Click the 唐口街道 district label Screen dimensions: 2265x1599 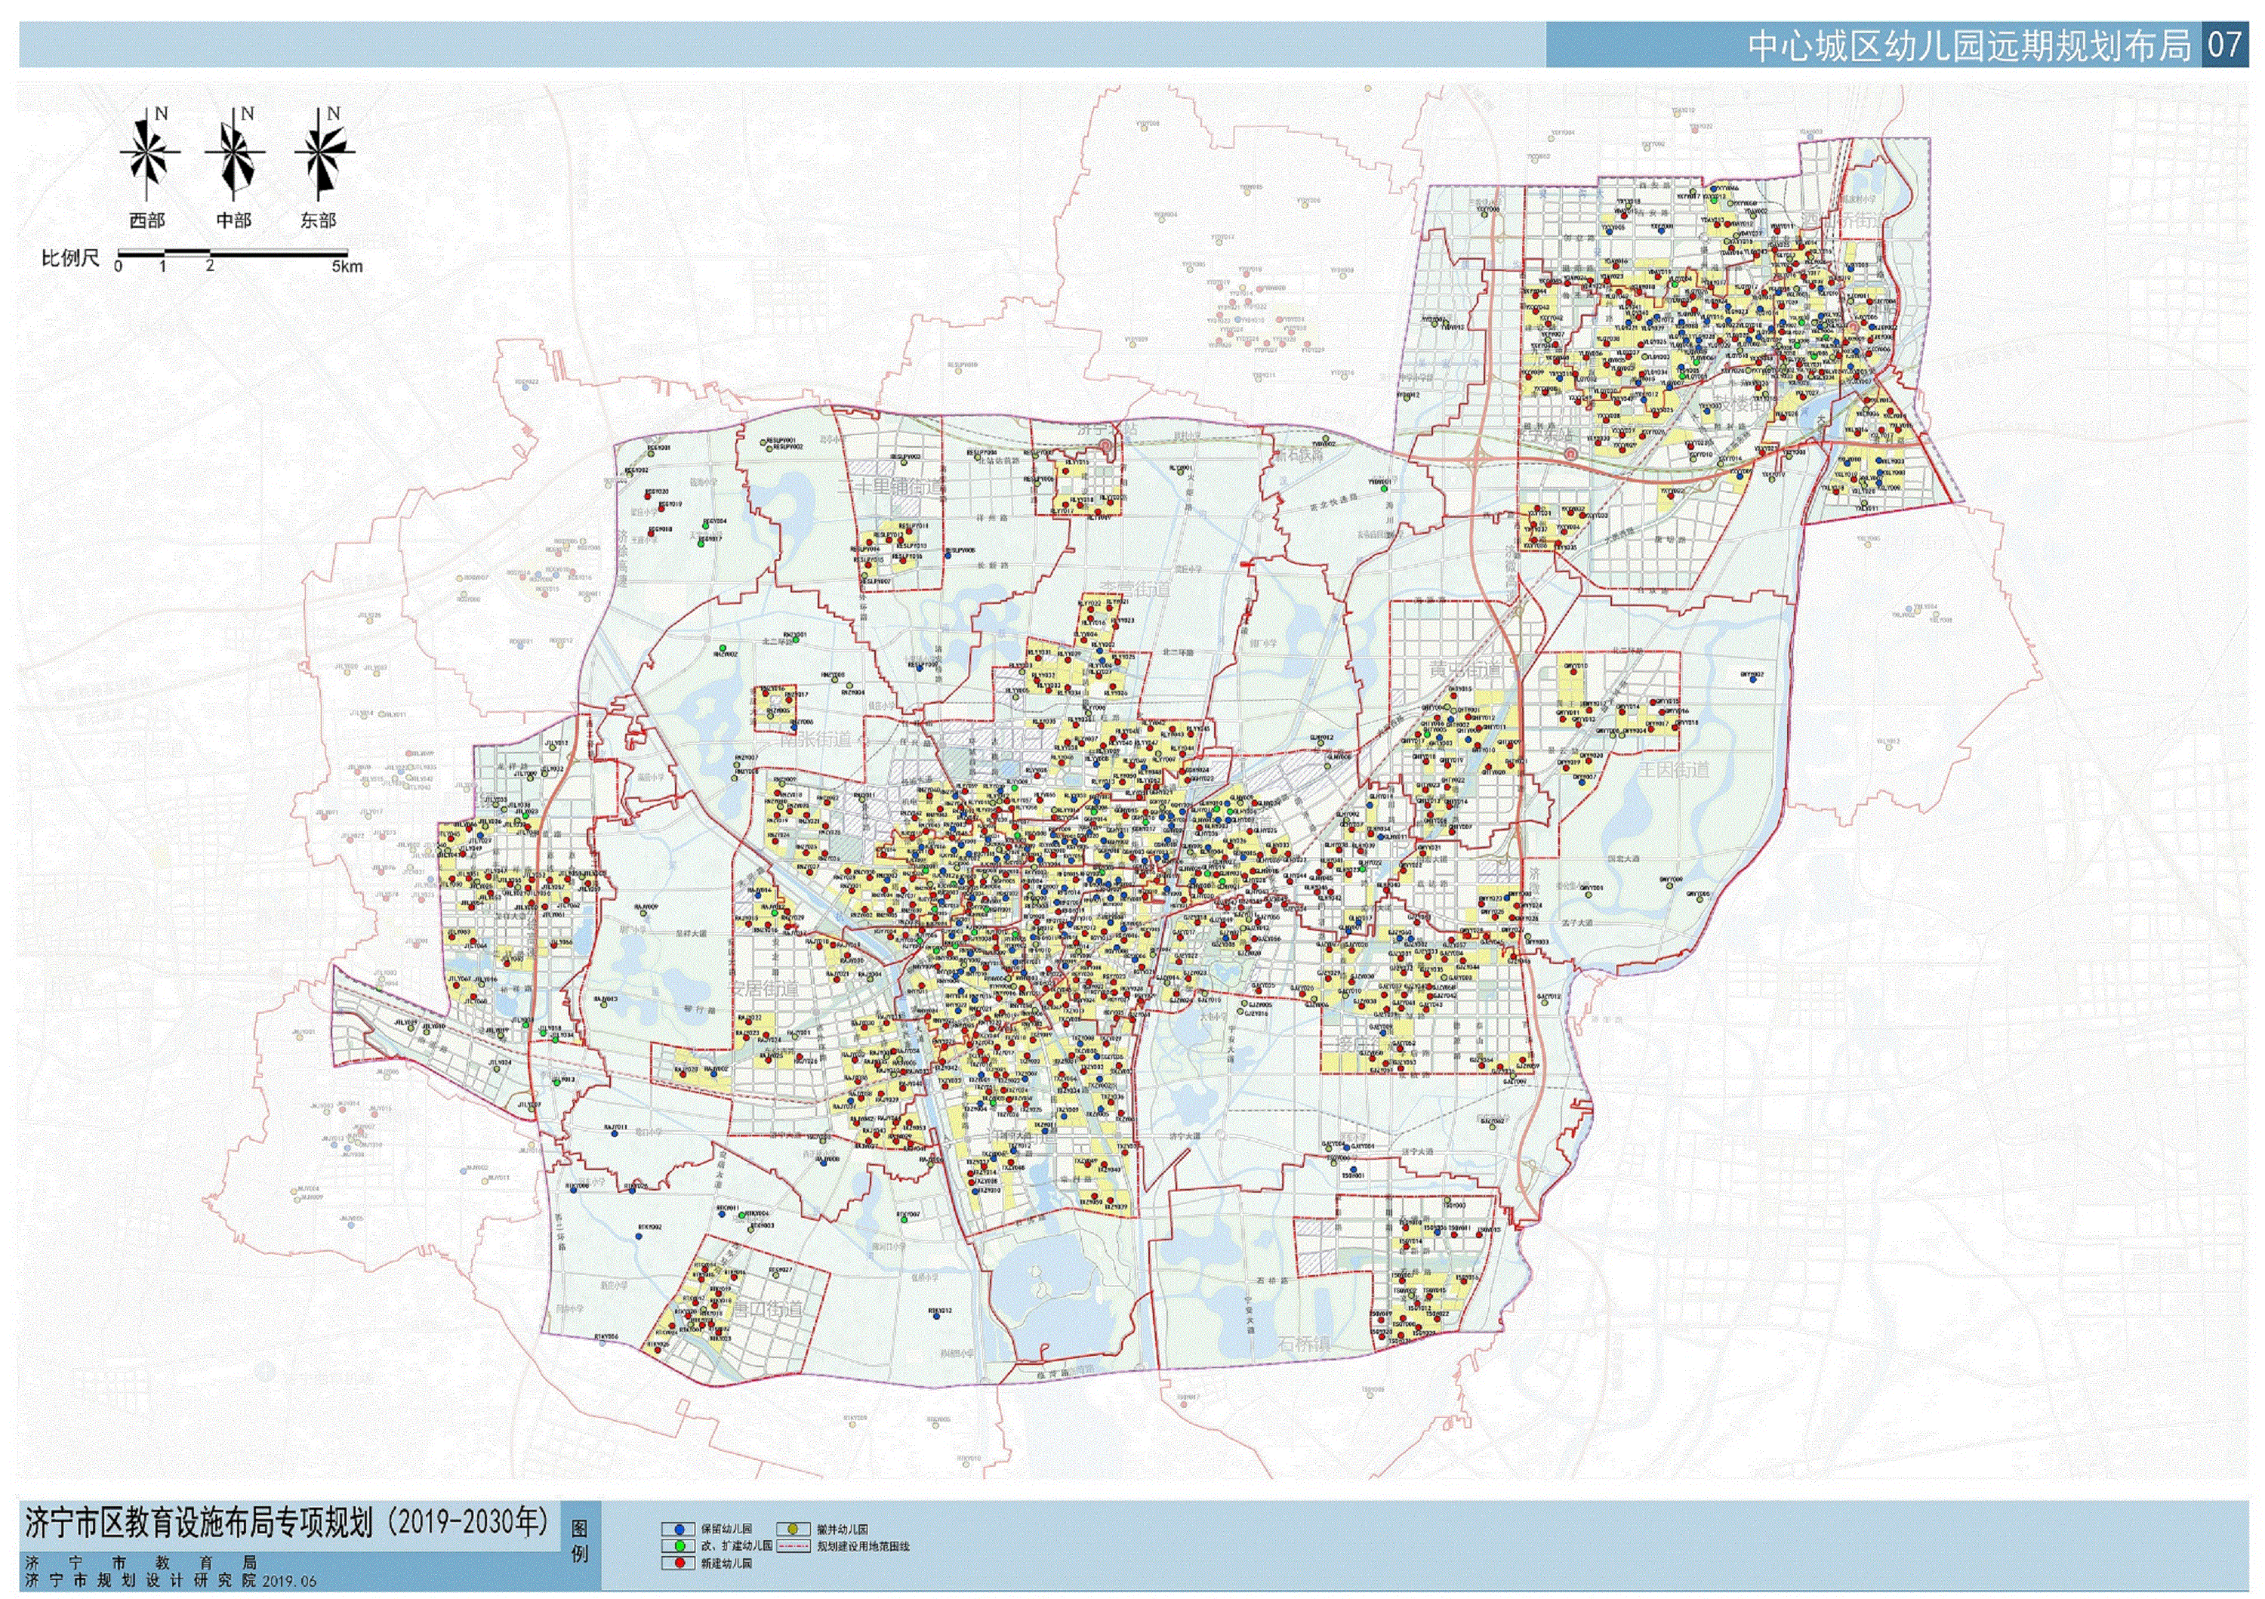click(x=769, y=1309)
